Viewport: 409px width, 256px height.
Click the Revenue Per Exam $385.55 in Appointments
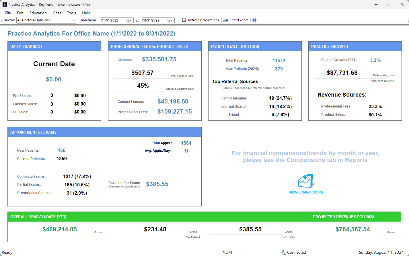coord(157,184)
